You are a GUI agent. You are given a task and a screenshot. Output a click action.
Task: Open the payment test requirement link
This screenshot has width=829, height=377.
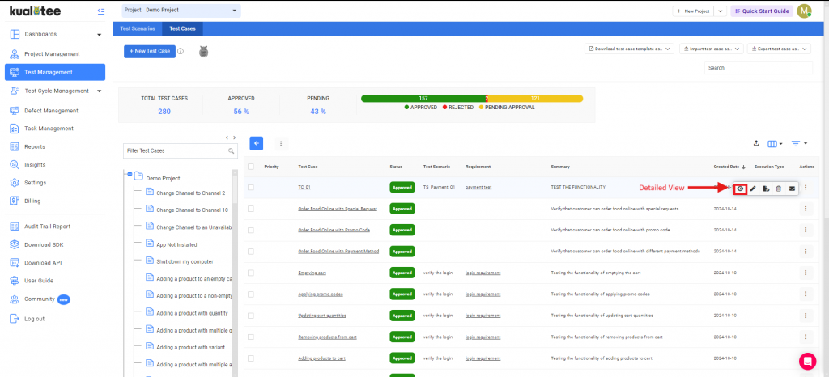[478, 188]
